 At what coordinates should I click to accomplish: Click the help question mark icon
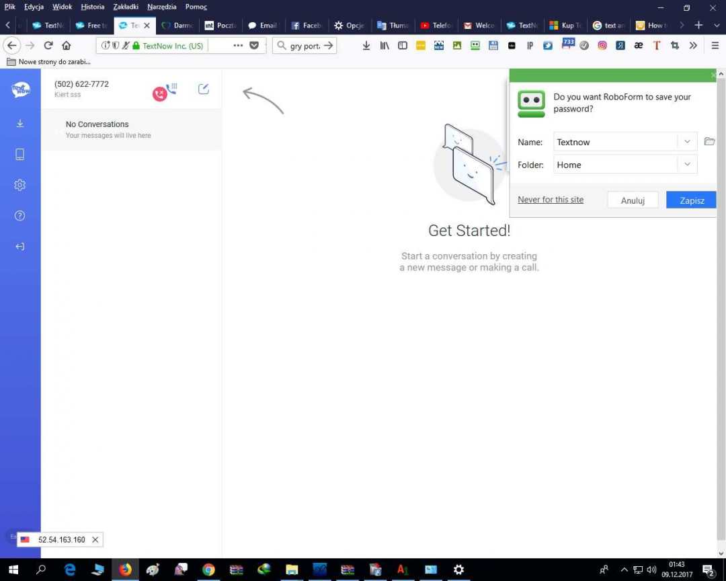coord(19,216)
